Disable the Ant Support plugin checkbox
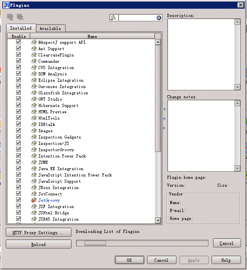The image size is (247, 270). [x=18, y=48]
